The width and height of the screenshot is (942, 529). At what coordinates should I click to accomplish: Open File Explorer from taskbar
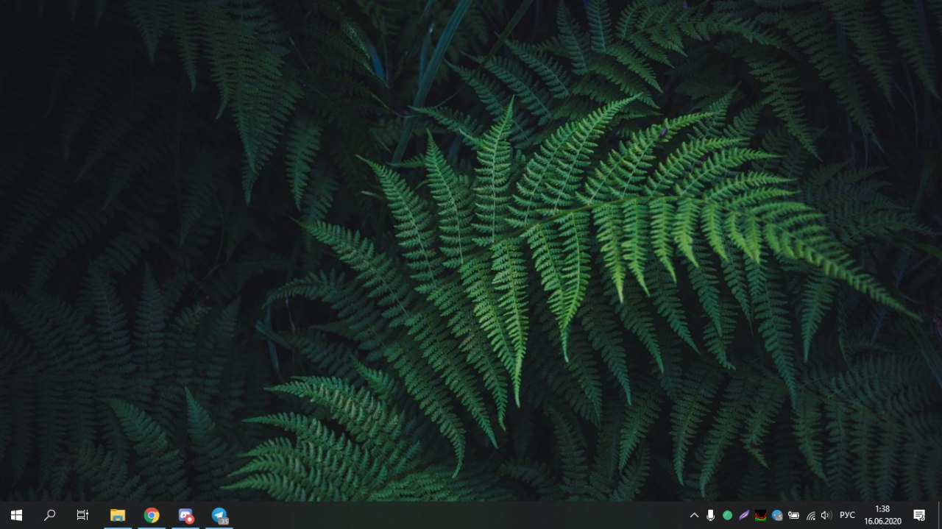[x=118, y=515]
